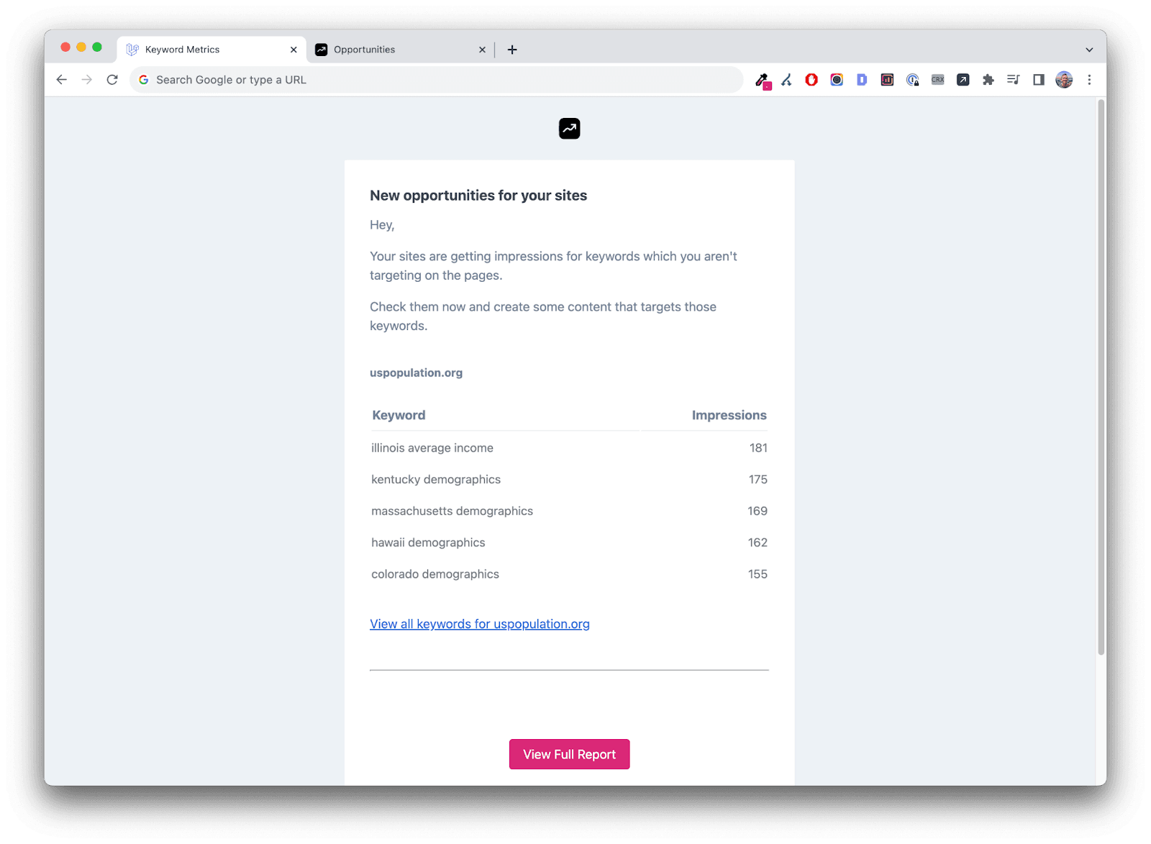The width and height of the screenshot is (1151, 844).
Task: Open a new browser tab
Action: click(512, 50)
